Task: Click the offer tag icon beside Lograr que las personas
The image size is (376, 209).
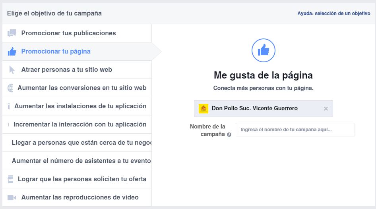Action: coord(11,179)
